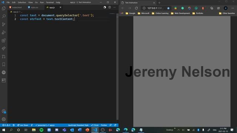The width and height of the screenshot is (237, 133).
Task: Open the Terminal menu
Action: coord(50,3)
